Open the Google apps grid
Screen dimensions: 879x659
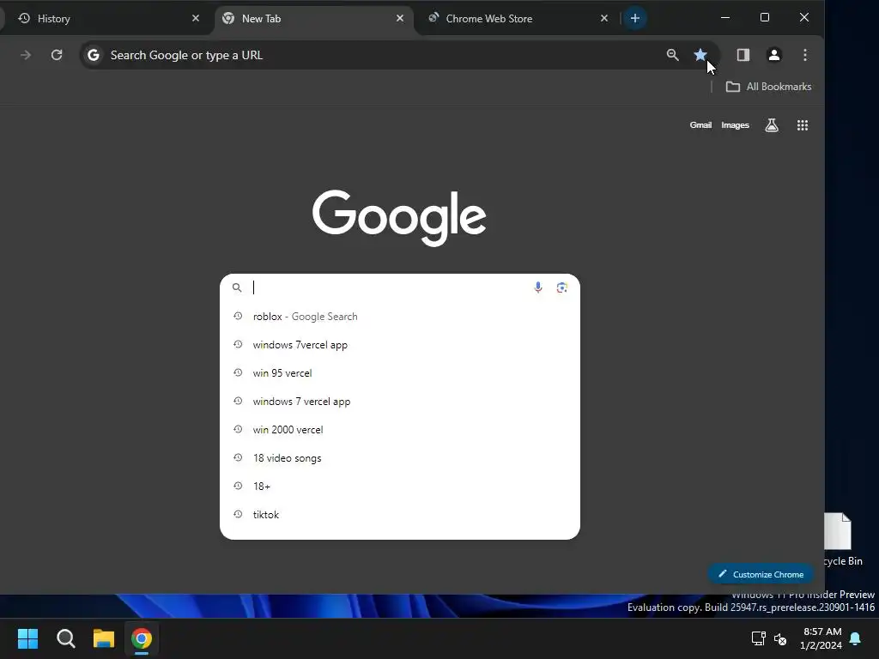(803, 125)
